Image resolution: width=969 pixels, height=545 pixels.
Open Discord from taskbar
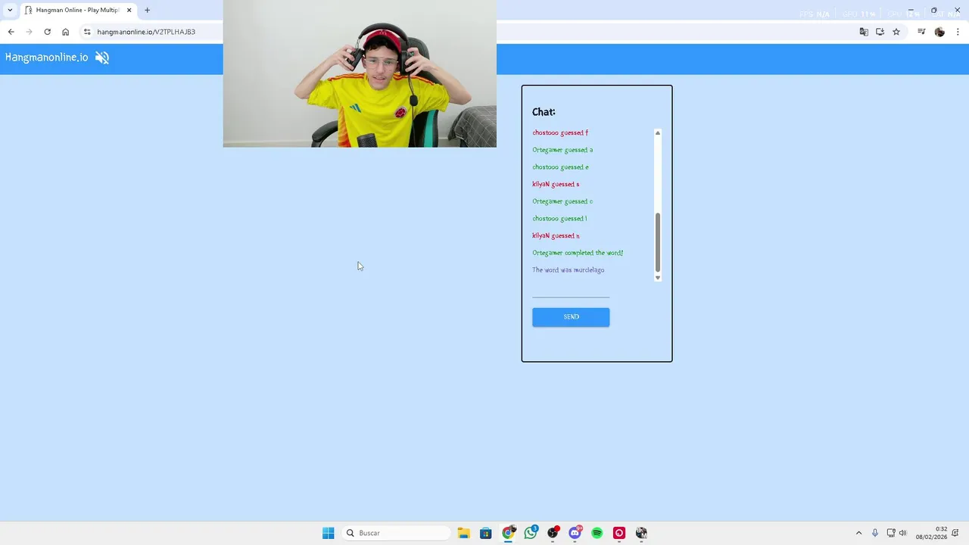tap(575, 533)
